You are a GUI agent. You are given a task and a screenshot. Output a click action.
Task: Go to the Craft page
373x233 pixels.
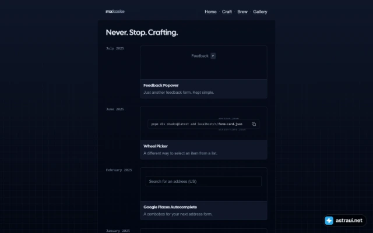pyautogui.click(x=227, y=12)
